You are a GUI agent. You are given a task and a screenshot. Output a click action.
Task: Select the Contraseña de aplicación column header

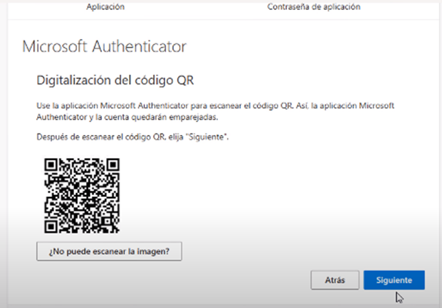pyautogui.click(x=314, y=6)
